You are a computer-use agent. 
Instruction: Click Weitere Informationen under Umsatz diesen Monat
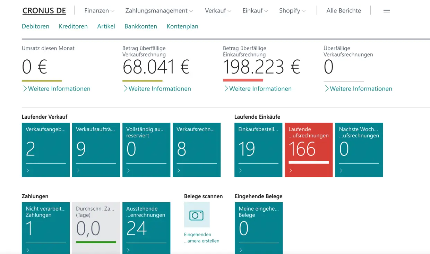click(56, 89)
